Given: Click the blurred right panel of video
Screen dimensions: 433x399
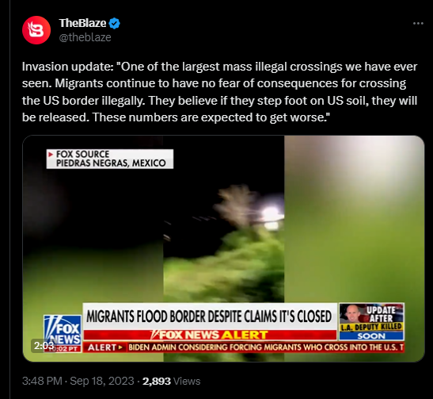Looking at the screenshot, I should point(354,219).
